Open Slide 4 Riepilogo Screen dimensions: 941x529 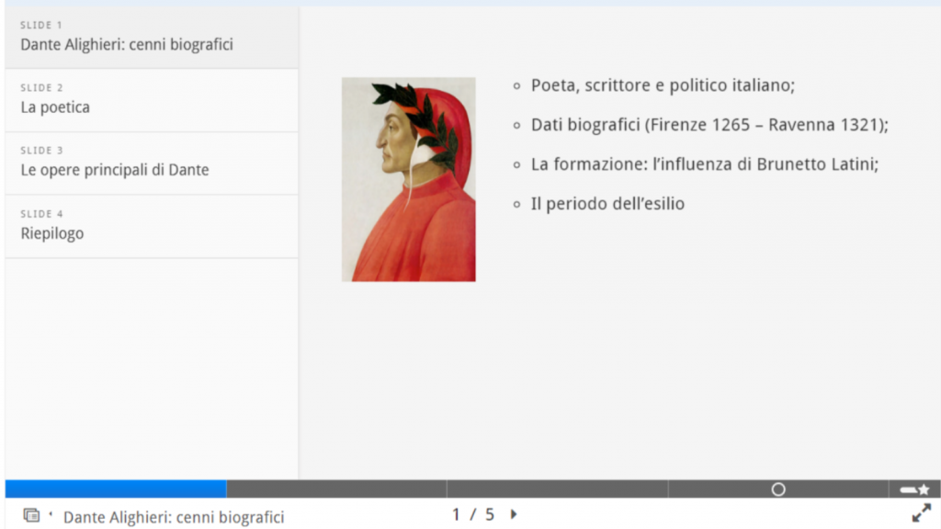click(152, 226)
